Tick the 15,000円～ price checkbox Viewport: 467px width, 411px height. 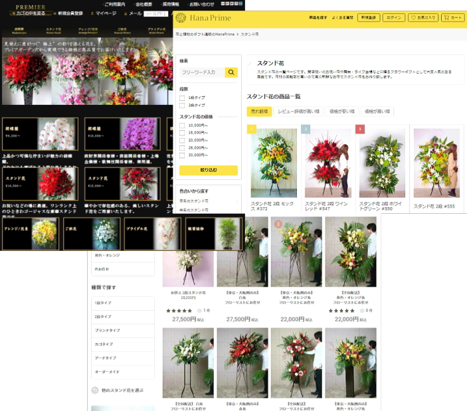pyautogui.click(x=182, y=133)
